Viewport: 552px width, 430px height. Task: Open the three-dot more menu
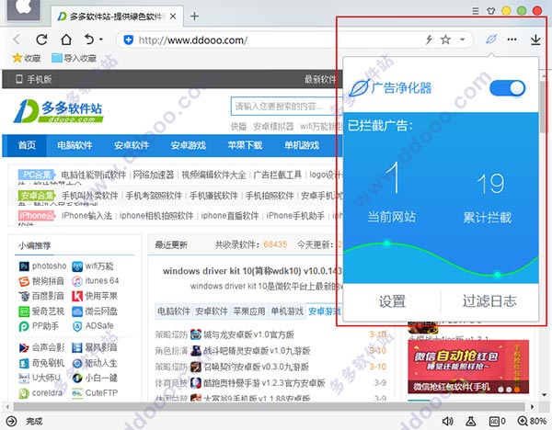point(512,40)
